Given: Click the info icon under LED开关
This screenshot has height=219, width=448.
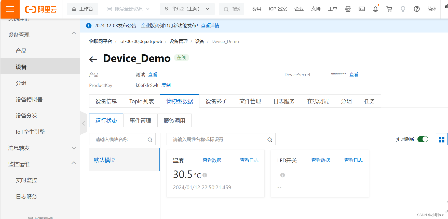Looking at the screenshot, I should (282, 175).
